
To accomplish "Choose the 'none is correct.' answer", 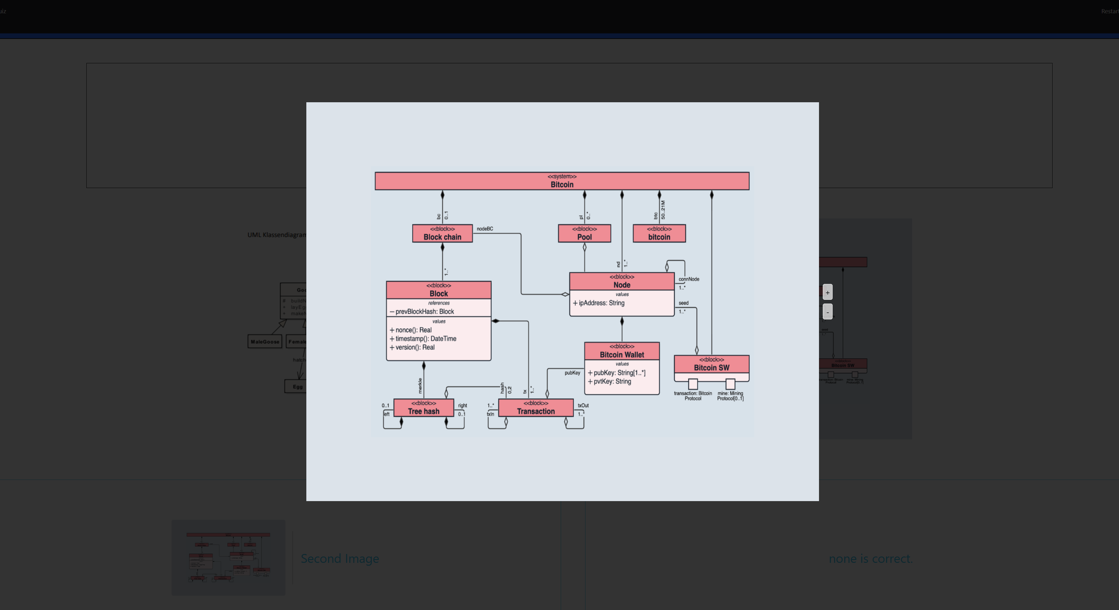I will pyautogui.click(x=871, y=558).
